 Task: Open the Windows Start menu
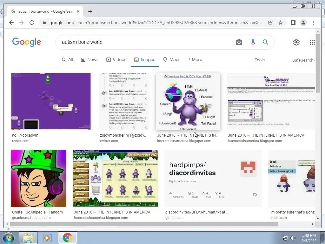tap(8, 238)
